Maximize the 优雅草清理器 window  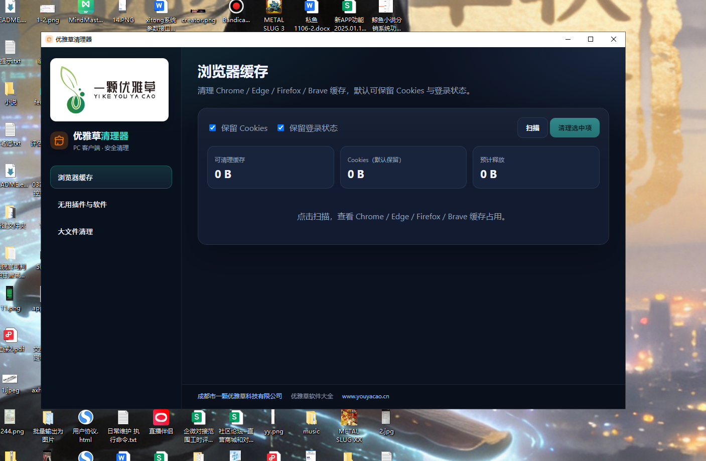(x=591, y=39)
